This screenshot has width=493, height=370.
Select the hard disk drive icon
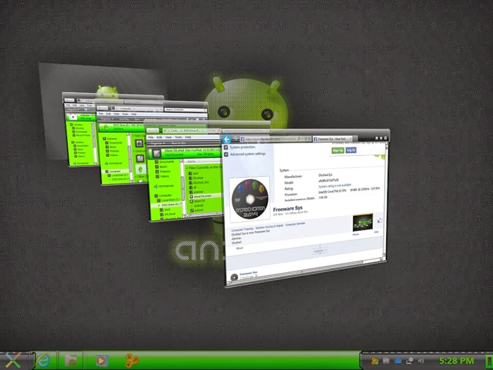click(x=139, y=143)
